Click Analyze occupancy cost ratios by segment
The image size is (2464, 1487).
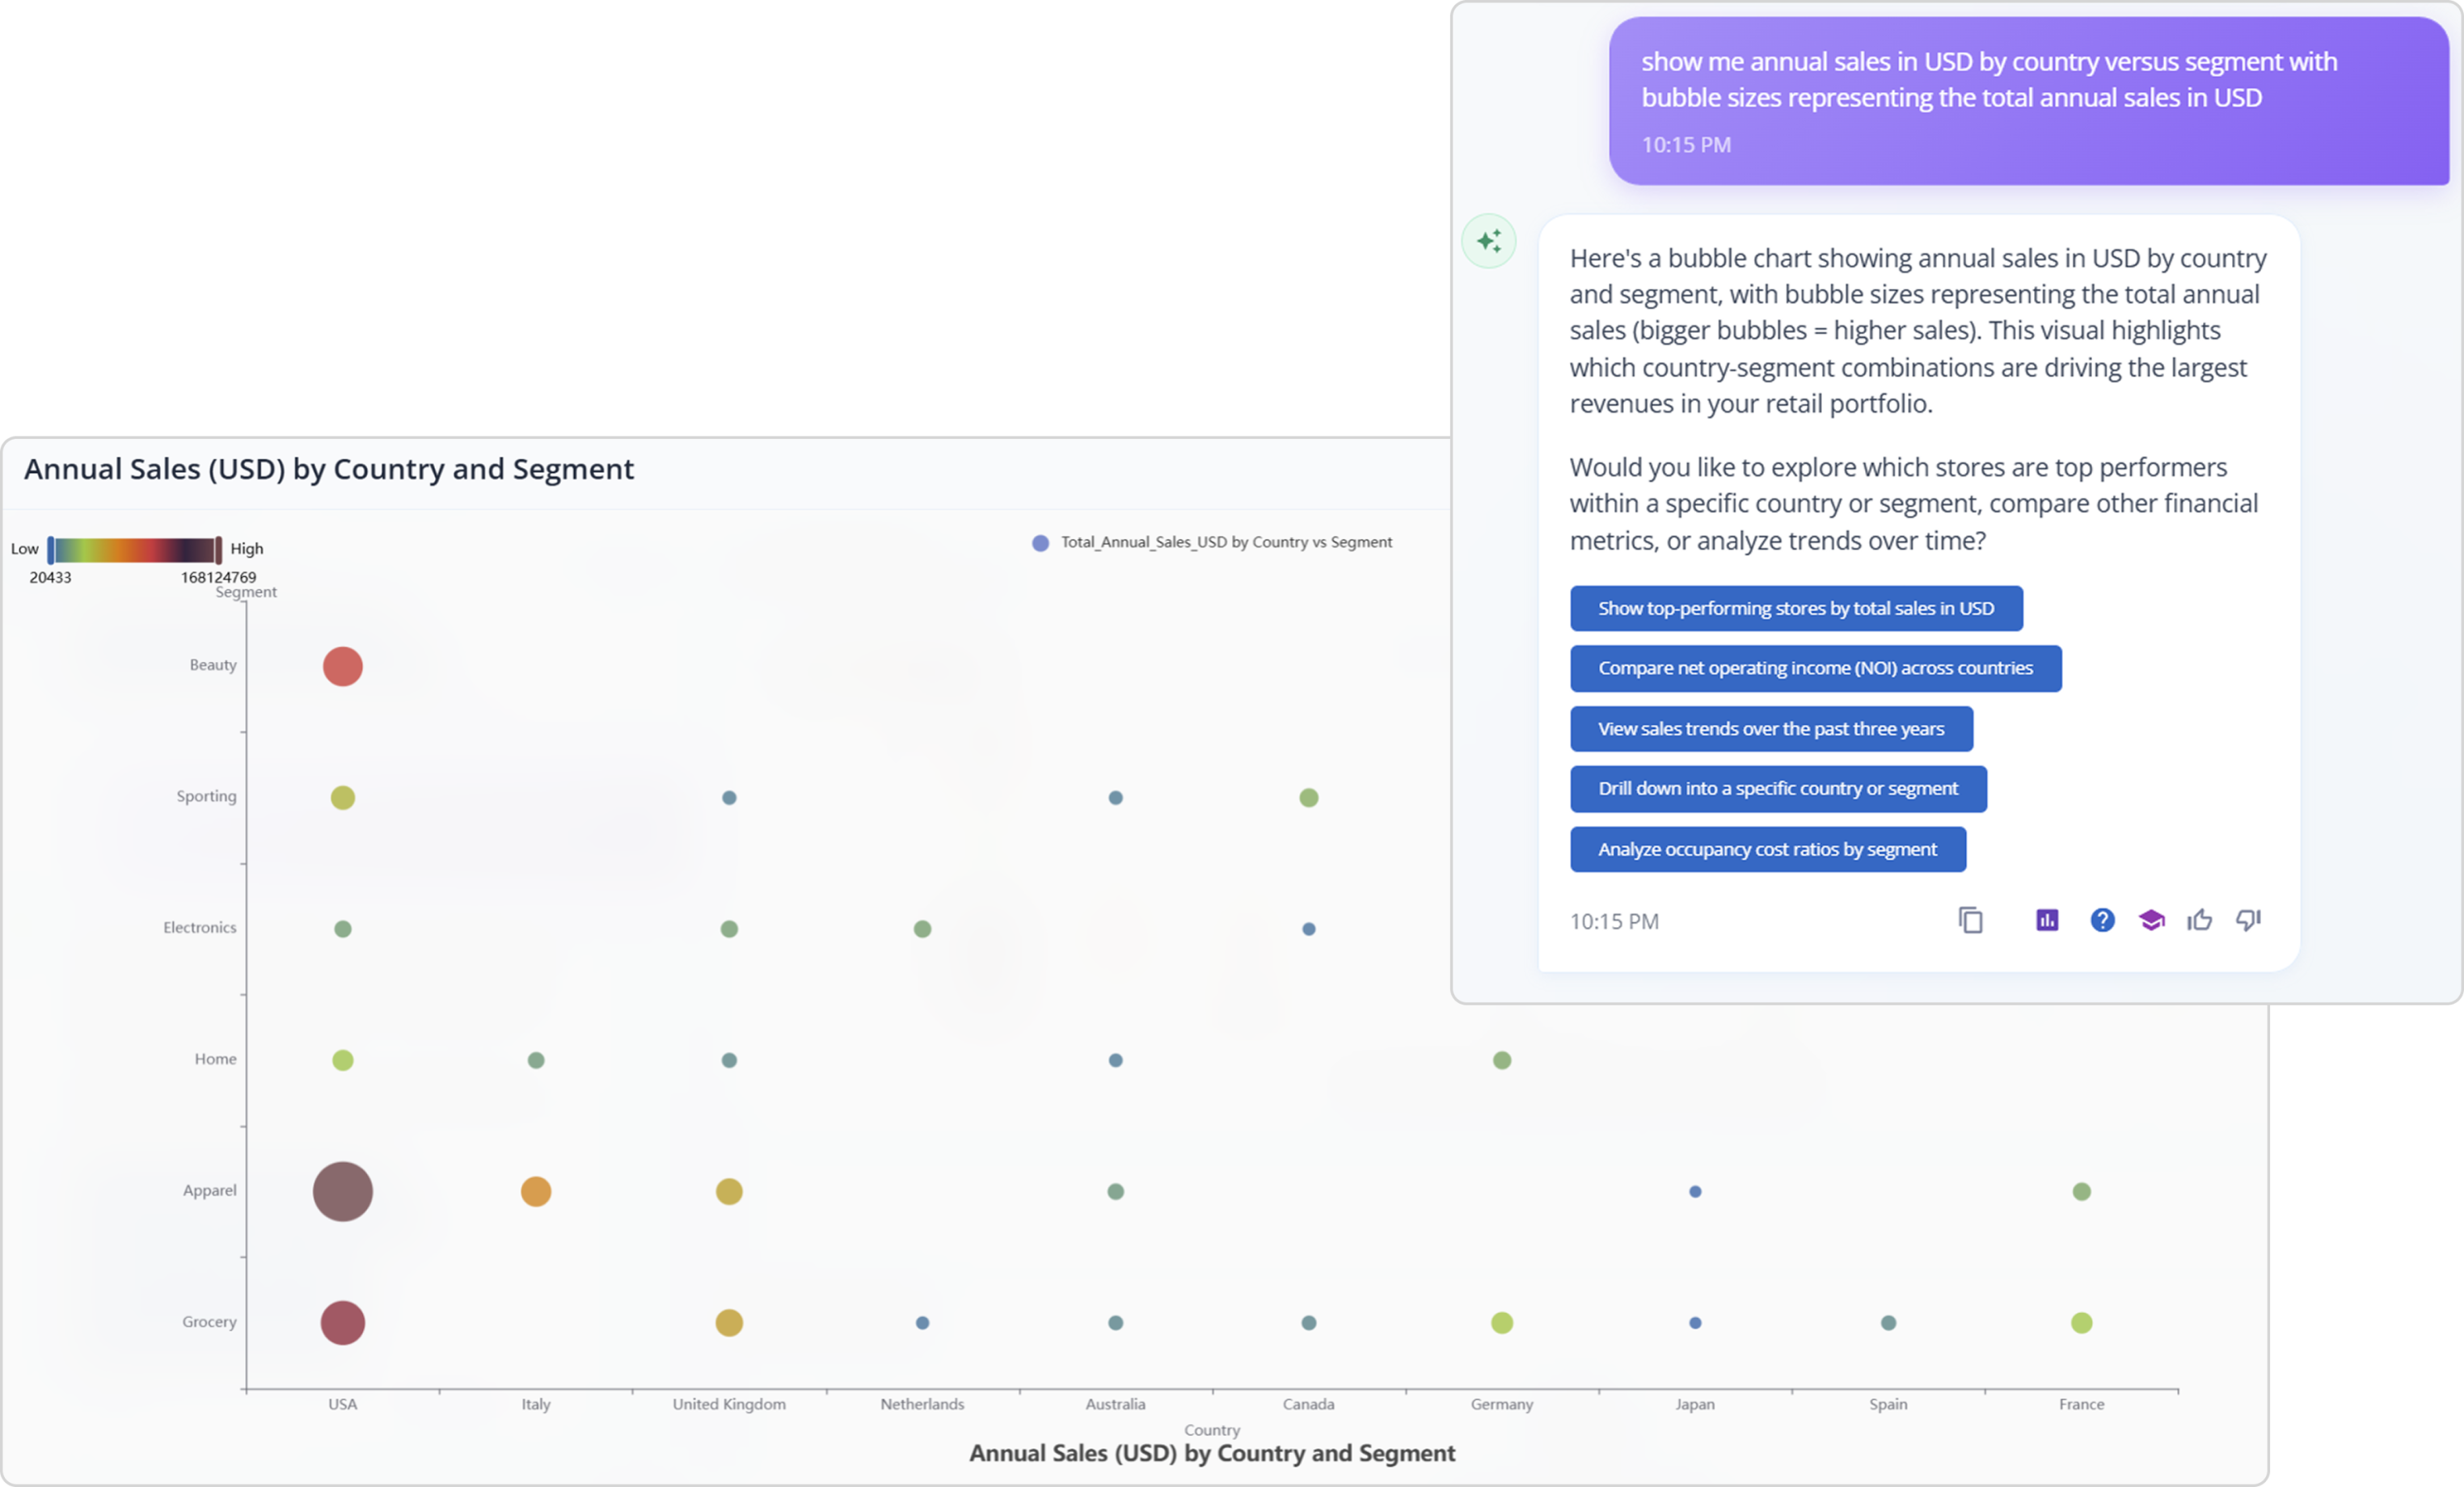tap(1767, 849)
